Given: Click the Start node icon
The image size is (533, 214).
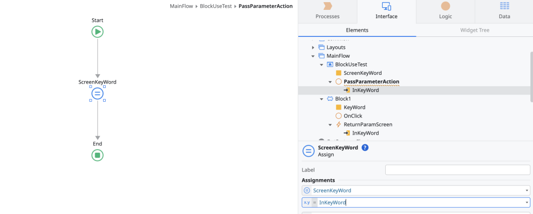Looking at the screenshot, I should click(97, 32).
